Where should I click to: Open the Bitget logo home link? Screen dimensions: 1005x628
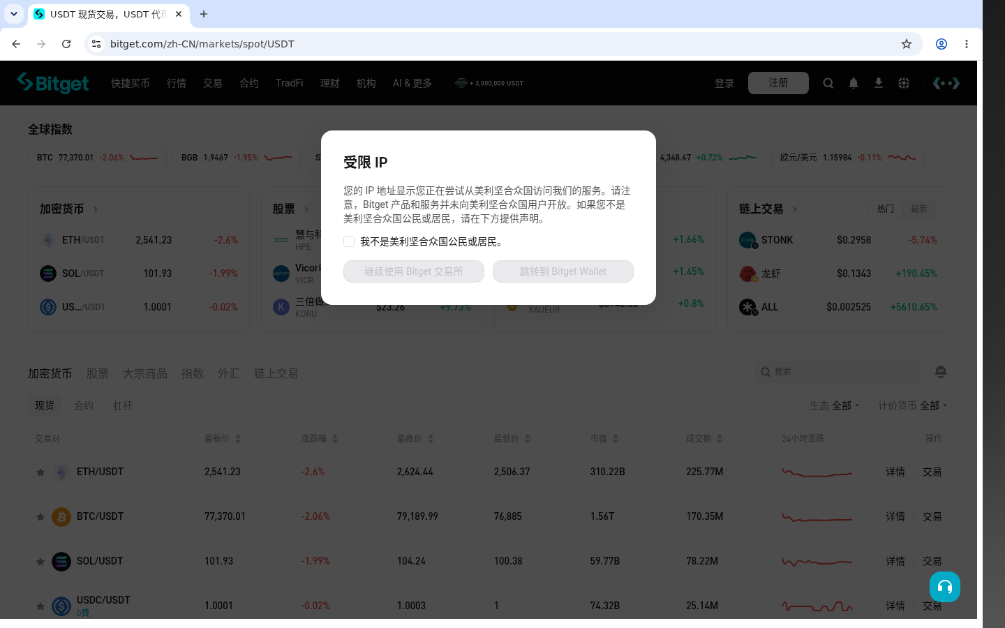(53, 83)
